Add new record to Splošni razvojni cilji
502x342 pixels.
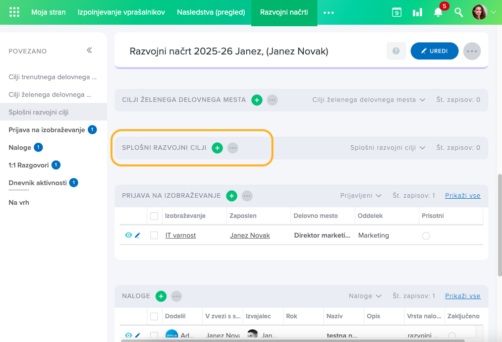click(217, 148)
